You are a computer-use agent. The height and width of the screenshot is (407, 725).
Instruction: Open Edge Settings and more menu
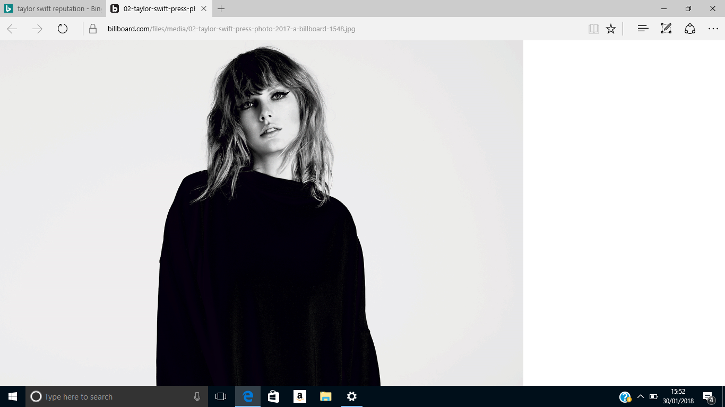pyautogui.click(x=713, y=29)
